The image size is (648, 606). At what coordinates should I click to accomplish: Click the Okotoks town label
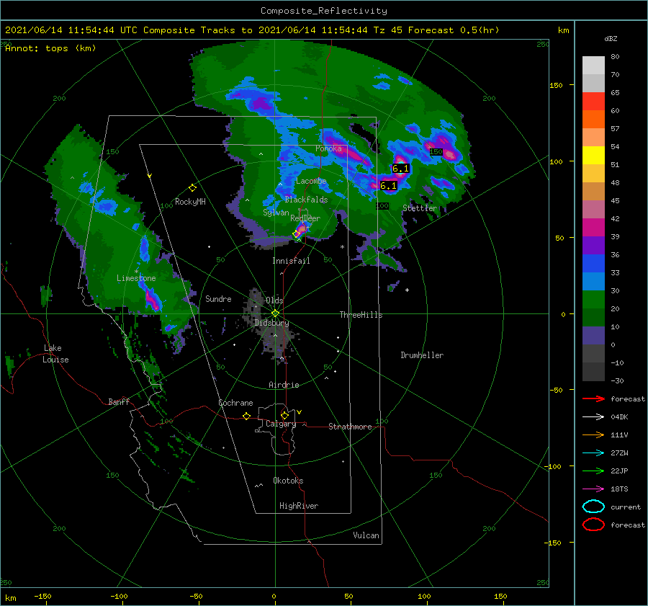pos(288,481)
